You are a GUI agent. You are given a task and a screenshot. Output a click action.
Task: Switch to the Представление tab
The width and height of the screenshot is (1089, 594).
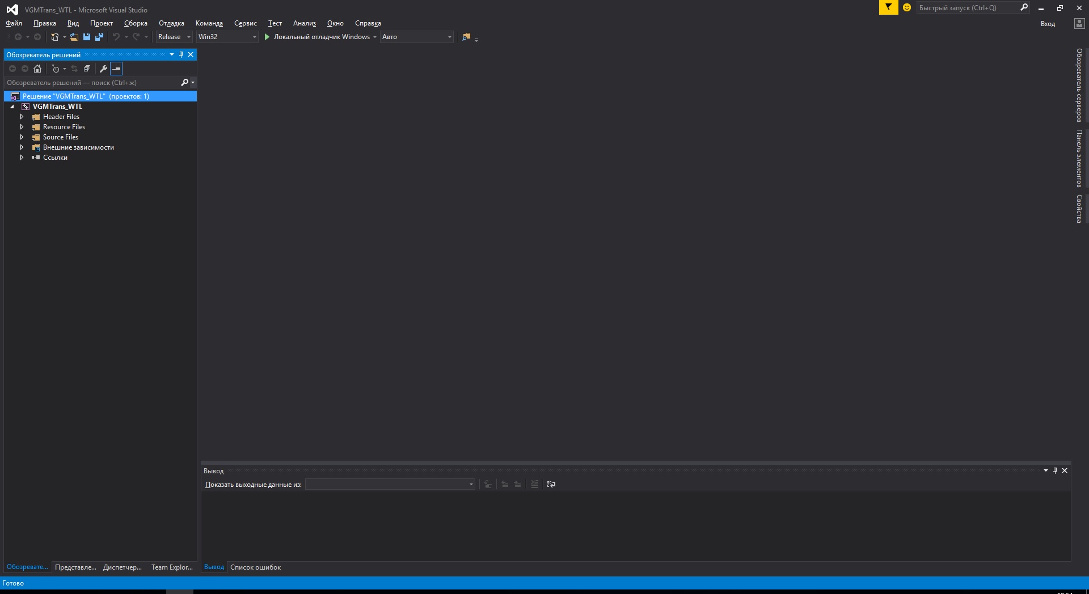(75, 567)
